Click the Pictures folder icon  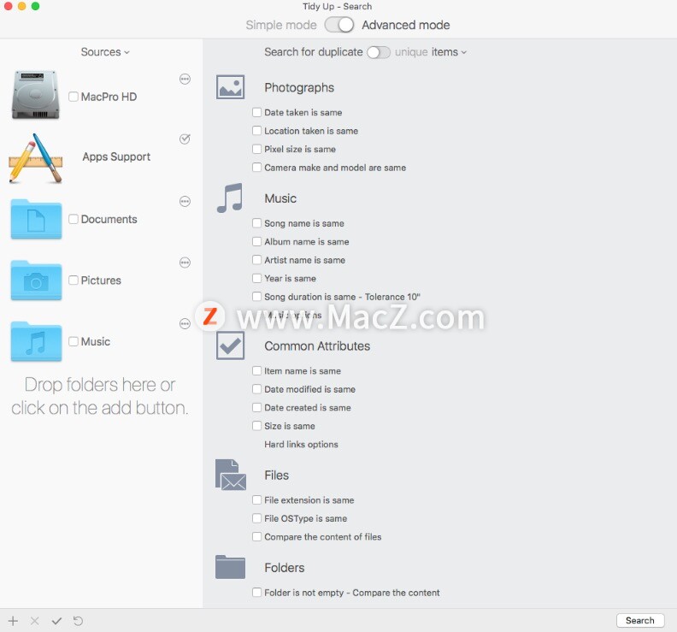click(36, 280)
